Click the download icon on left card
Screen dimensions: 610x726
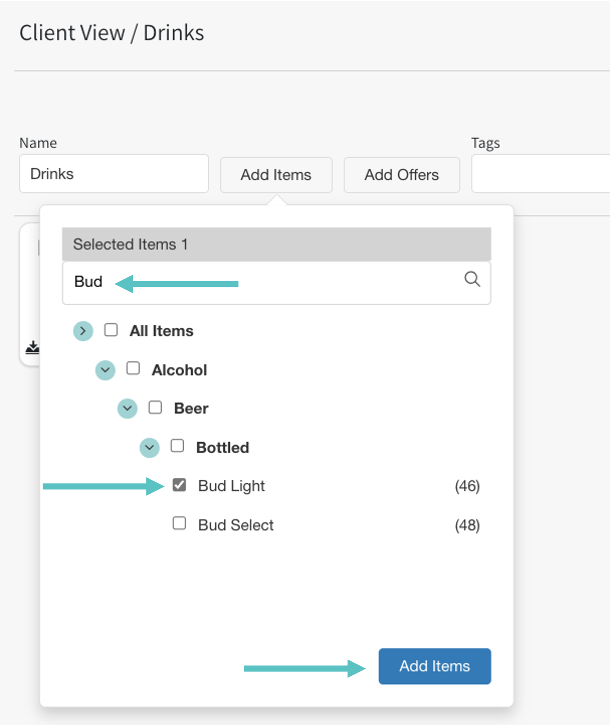(x=33, y=348)
